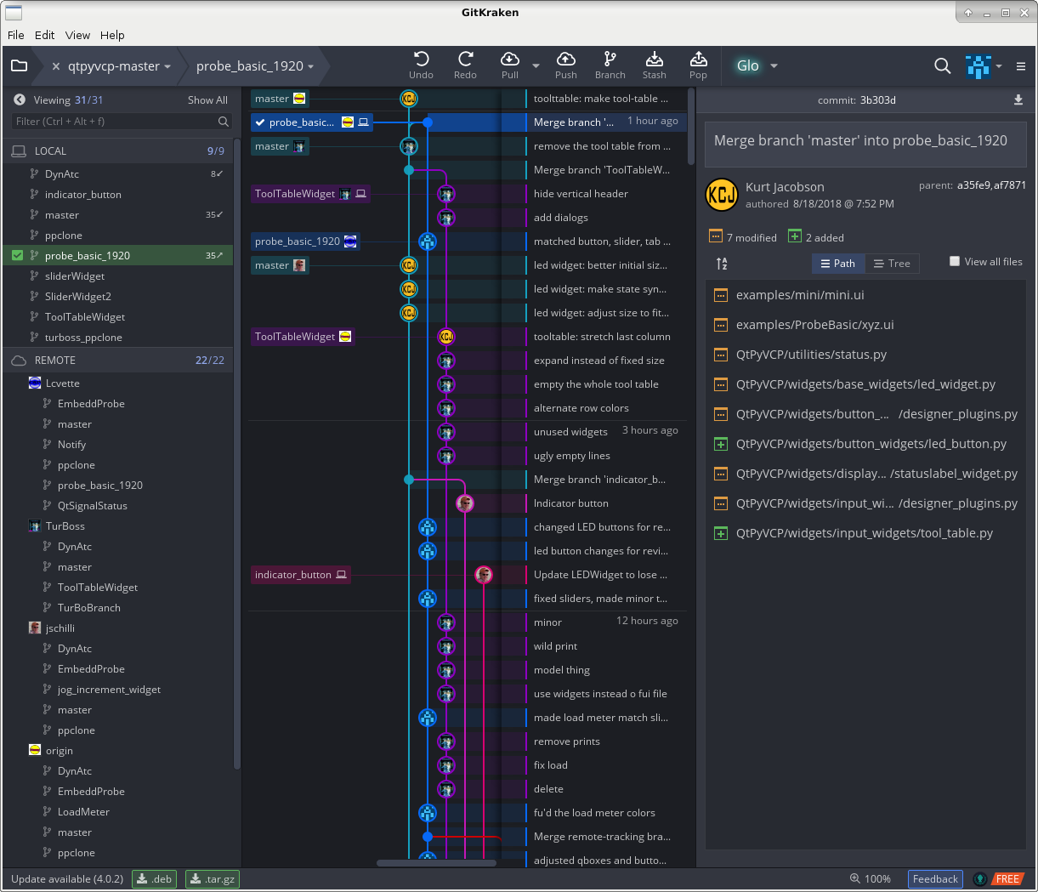This screenshot has width=1038, height=892.
Task: Select the Indicator button commit node
Action: click(x=465, y=503)
